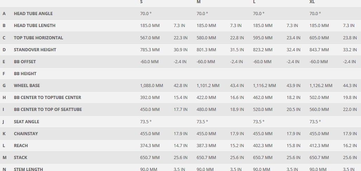This screenshot has height=171, width=361.
Task: Click the L size column header
Action: tap(254, 2)
